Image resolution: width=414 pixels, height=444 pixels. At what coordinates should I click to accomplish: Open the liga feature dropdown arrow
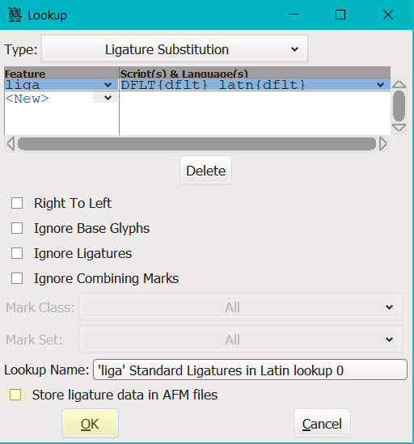tap(108, 85)
